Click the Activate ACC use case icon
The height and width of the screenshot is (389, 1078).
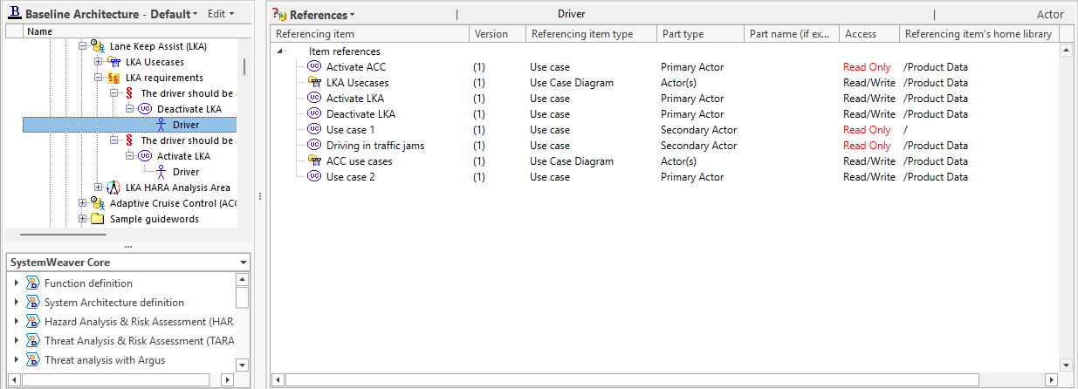click(x=315, y=67)
